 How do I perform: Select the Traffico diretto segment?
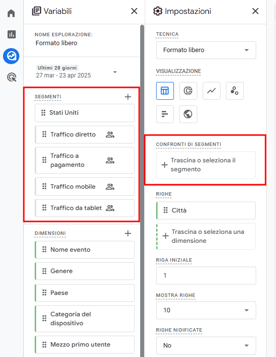(x=85, y=135)
